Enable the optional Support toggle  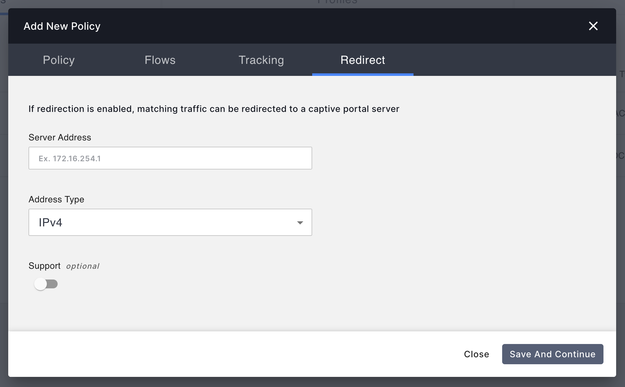46,284
